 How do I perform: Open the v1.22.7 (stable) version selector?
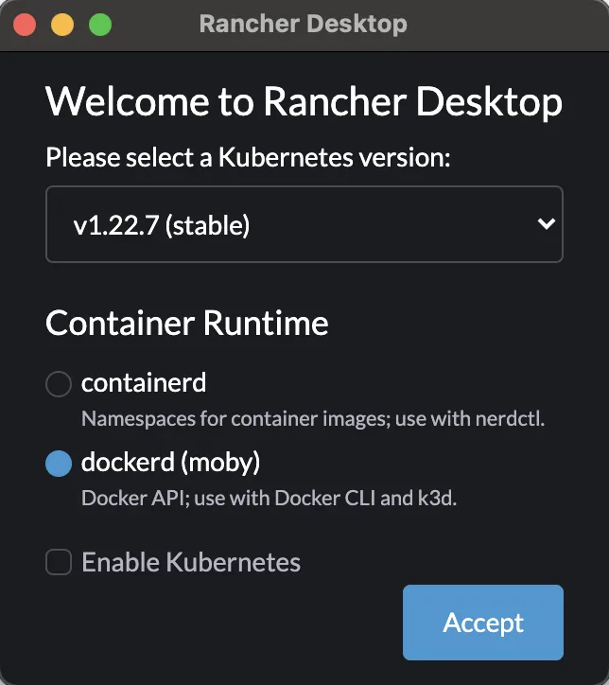tap(303, 224)
